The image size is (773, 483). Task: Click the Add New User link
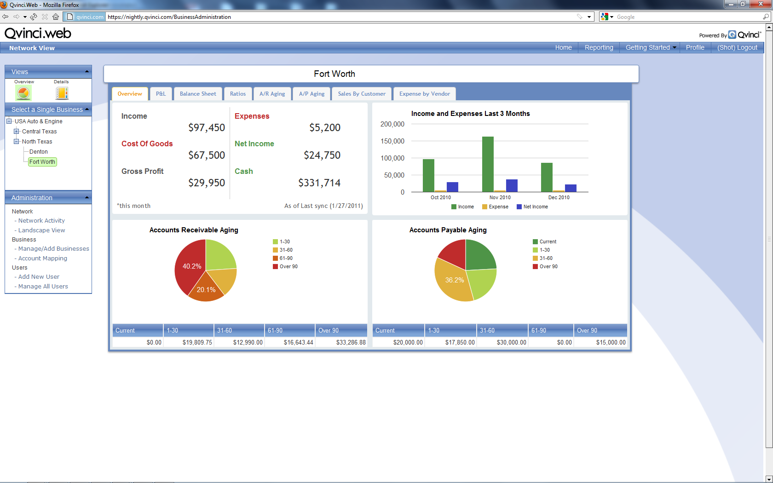(39, 277)
